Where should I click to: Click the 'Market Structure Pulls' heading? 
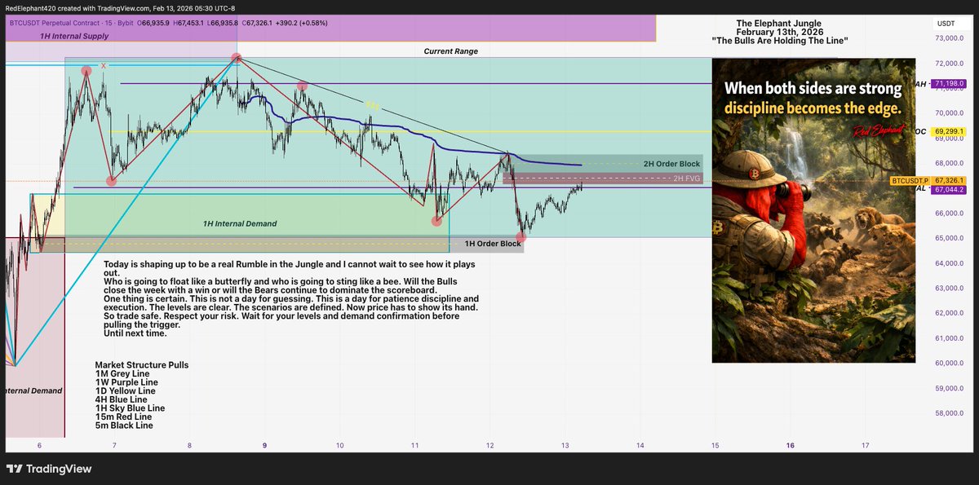pyautogui.click(x=142, y=365)
